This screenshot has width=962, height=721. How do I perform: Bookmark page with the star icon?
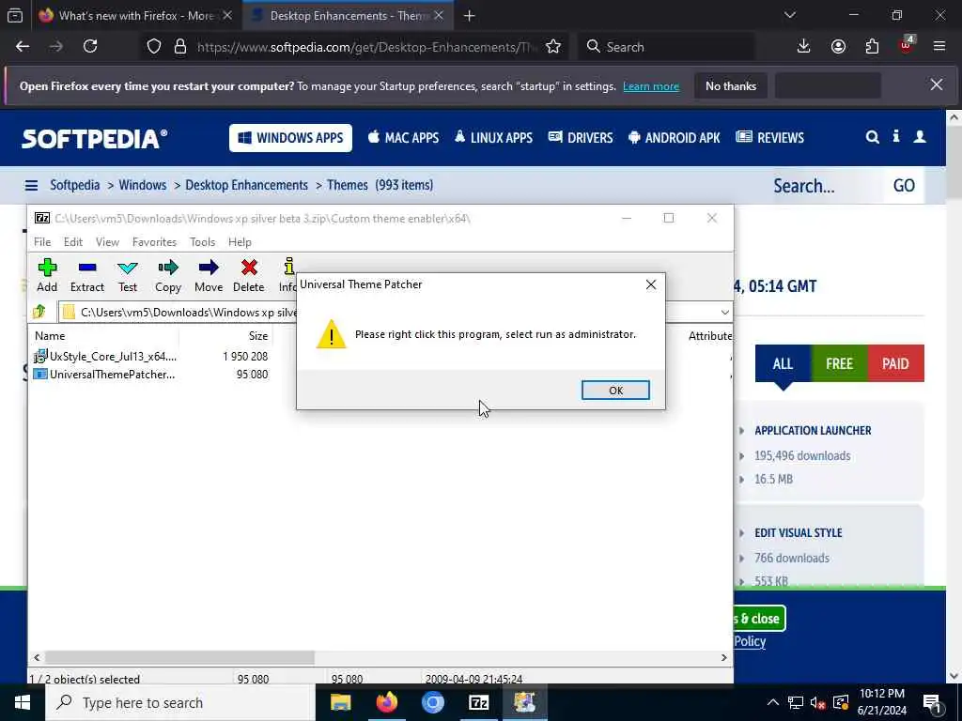coord(553,47)
